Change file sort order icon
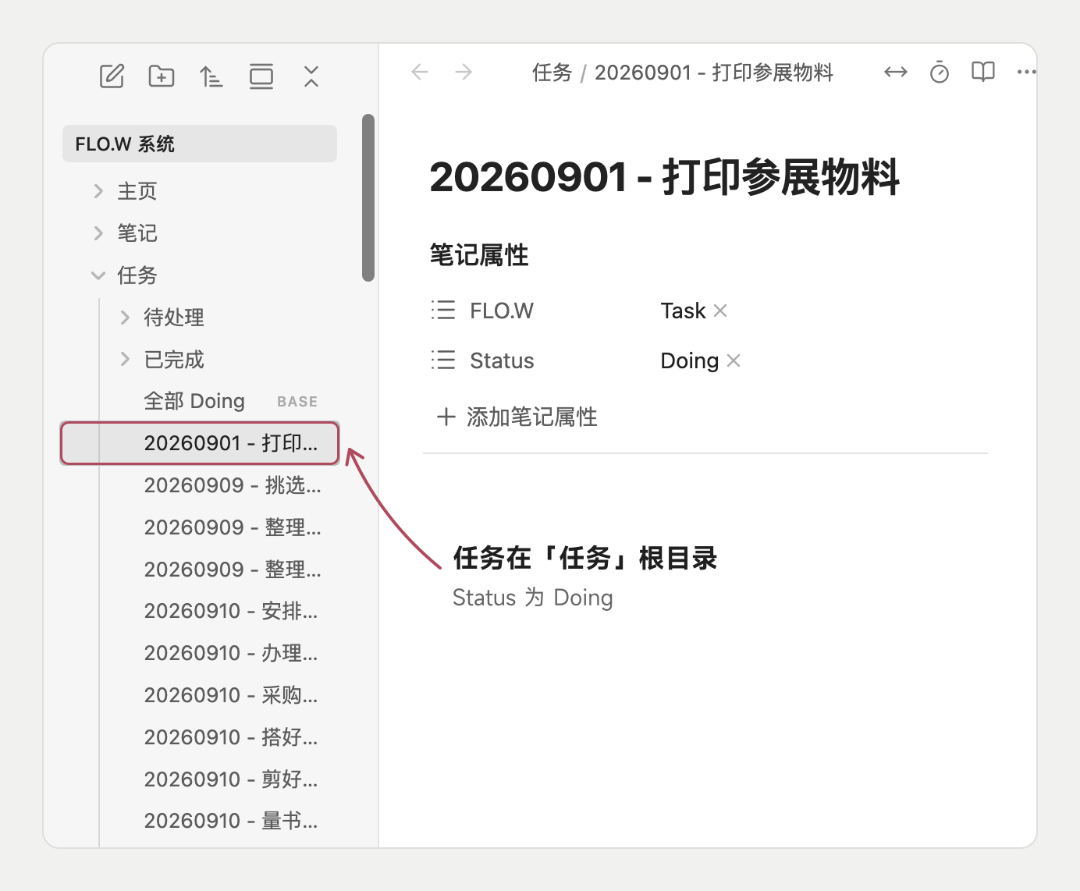1080x891 pixels. [211, 76]
